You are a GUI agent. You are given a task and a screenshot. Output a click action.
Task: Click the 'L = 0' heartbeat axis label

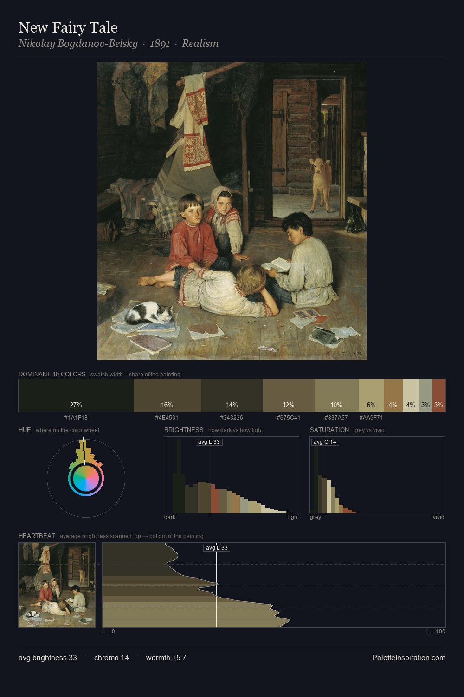109,631
